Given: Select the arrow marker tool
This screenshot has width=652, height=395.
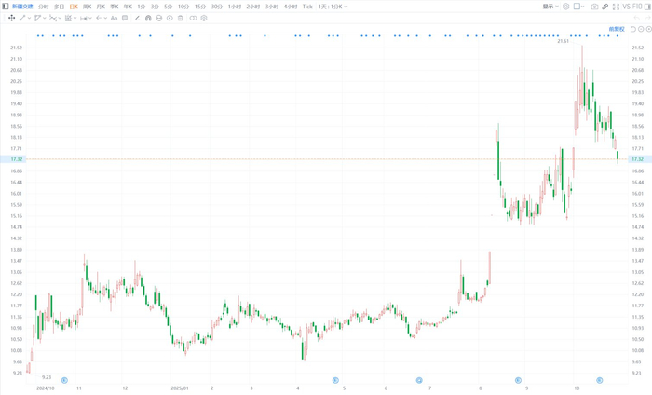Looking at the screenshot, I should click(x=99, y=18).
